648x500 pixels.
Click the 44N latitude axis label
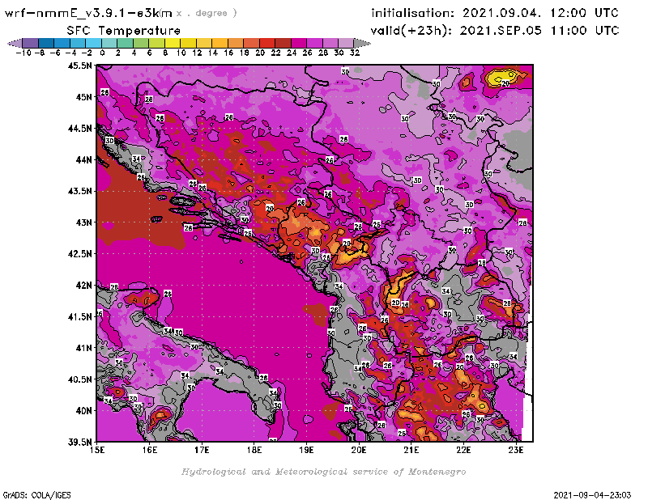click(83, 159)
